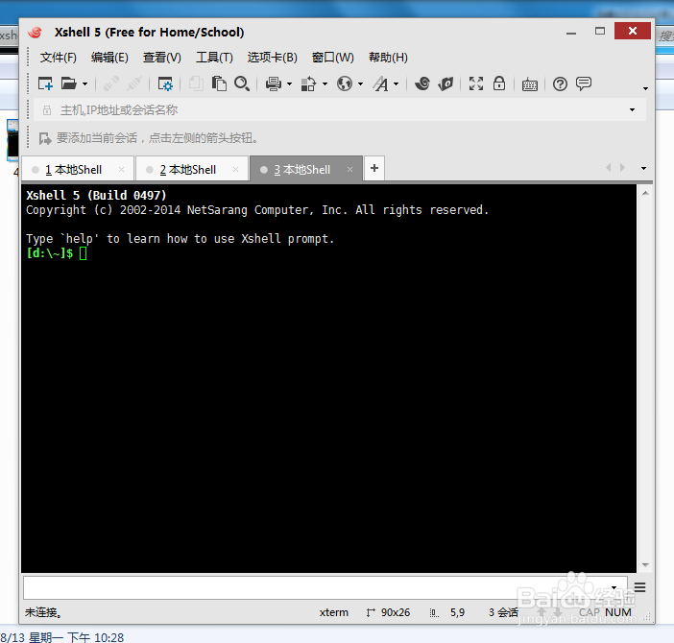This screenshot has height=643, width=674.
Task: Expand the Open folder dropdown arrow
Action: [x=84, y=83]
